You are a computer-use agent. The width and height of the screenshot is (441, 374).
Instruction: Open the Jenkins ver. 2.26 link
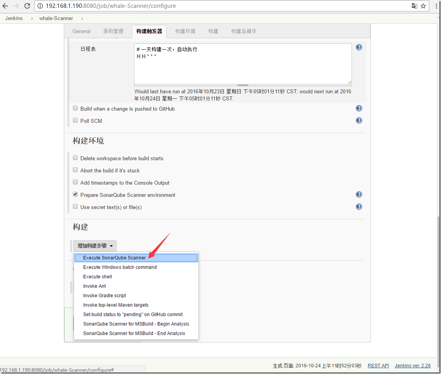pos(413,366)
